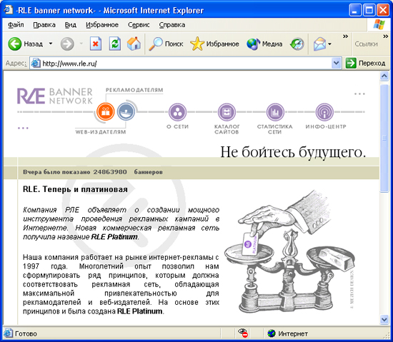Open the blue Web-издателям icon
Screen dimensions: 393x342
(126, 111)
